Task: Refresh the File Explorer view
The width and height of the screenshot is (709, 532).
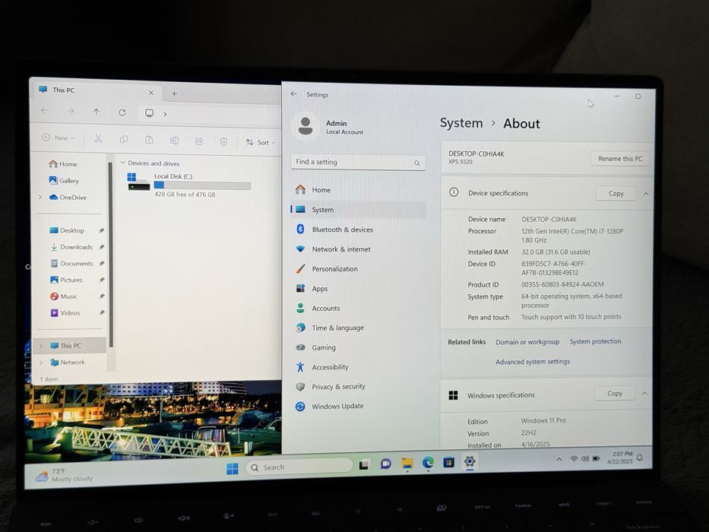Action: tap(122, 112)
